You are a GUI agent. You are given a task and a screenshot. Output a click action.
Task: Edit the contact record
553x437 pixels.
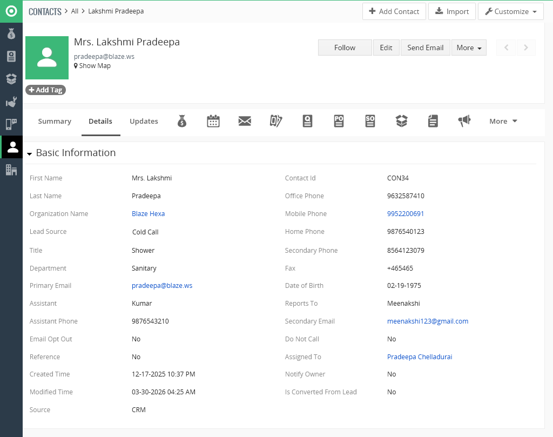pos(386,48)
